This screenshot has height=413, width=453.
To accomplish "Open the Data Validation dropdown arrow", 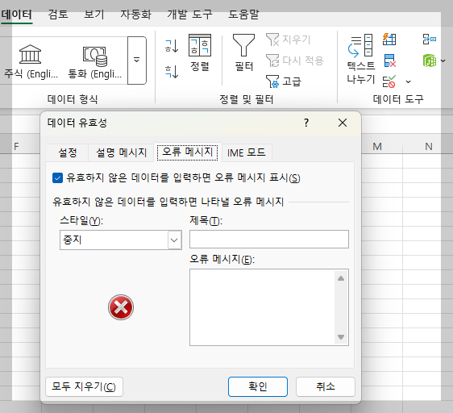I will point(408,81).
